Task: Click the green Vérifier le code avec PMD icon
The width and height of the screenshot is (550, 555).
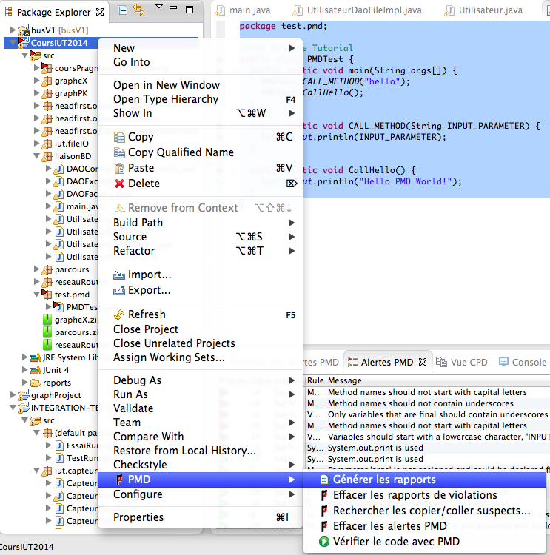Action: pyautogui.click(x=324, y=542)
